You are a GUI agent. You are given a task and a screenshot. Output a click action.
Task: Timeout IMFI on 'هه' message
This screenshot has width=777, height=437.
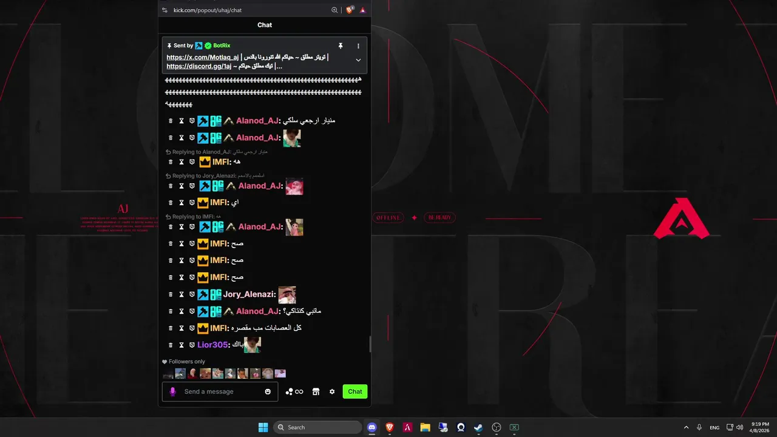coord(181,162)
